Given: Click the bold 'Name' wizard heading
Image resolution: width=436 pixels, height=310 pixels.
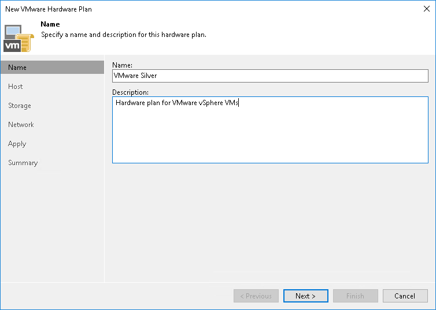Looking at the screenshot, I should pyautogui.click(x=50, y=24).
